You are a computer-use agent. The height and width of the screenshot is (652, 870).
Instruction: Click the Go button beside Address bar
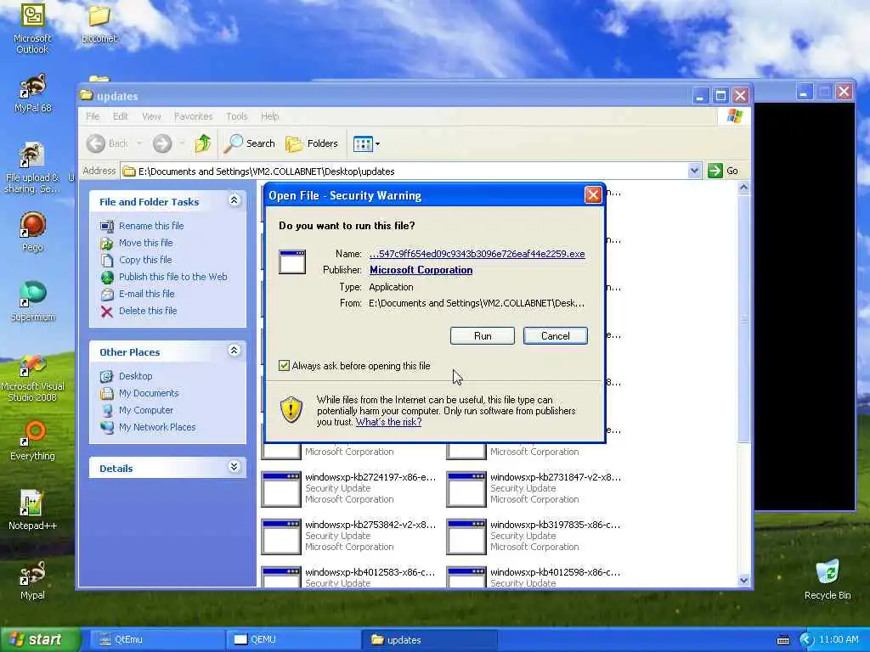pos(723,171)
